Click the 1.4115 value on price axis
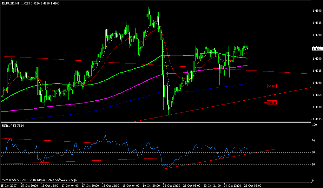The image size is (323, 188). point(317,119)
